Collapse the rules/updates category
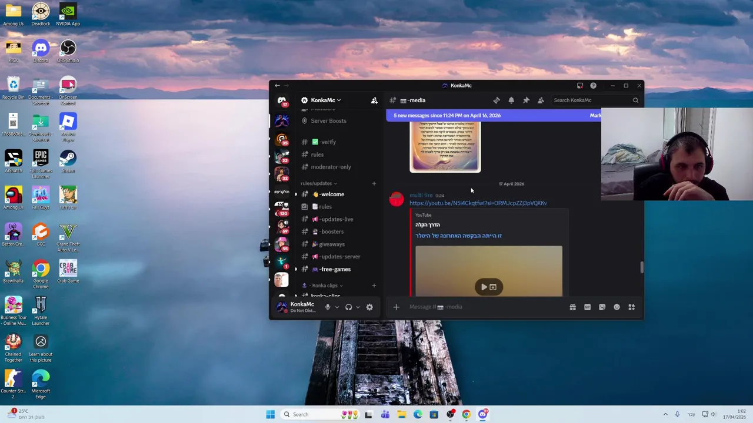The image size is (753, 423). 318,183
